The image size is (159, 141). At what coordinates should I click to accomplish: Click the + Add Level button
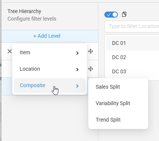[50, 36]
